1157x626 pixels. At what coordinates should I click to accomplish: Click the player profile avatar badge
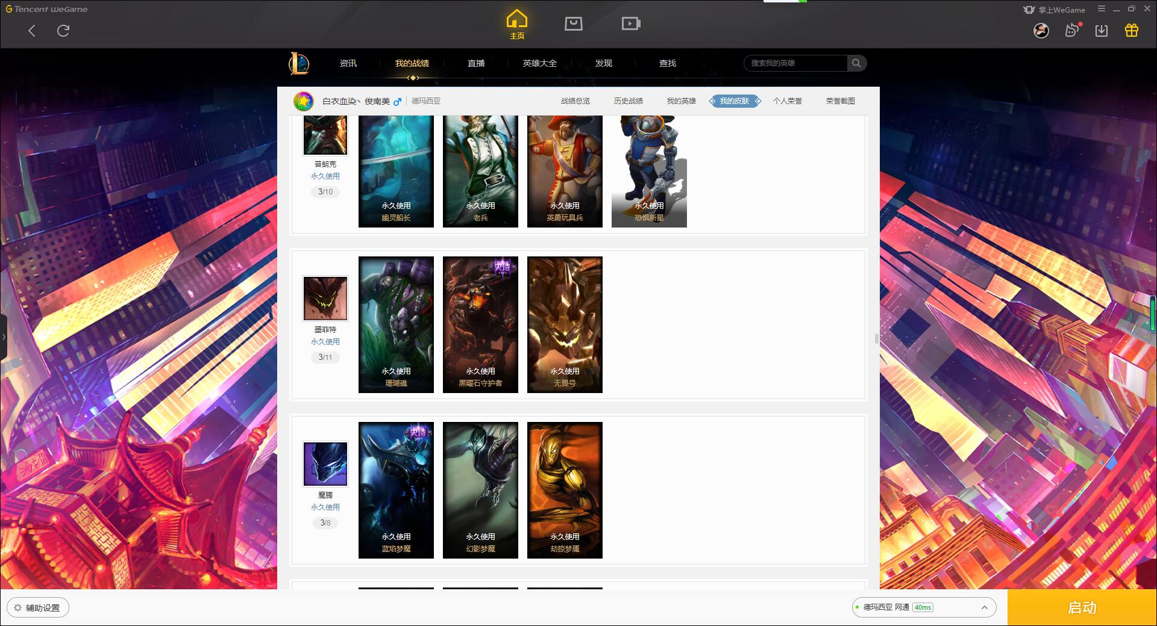point(304,101)
